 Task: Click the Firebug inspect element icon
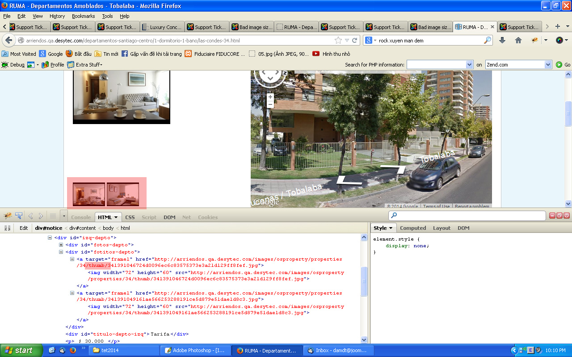tap(19, 216)
